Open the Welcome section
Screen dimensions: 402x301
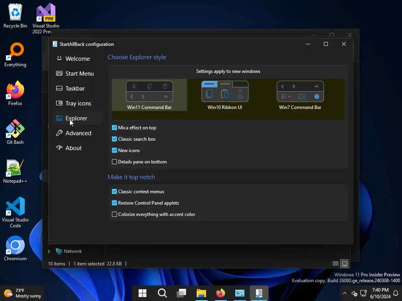point(77,59)
